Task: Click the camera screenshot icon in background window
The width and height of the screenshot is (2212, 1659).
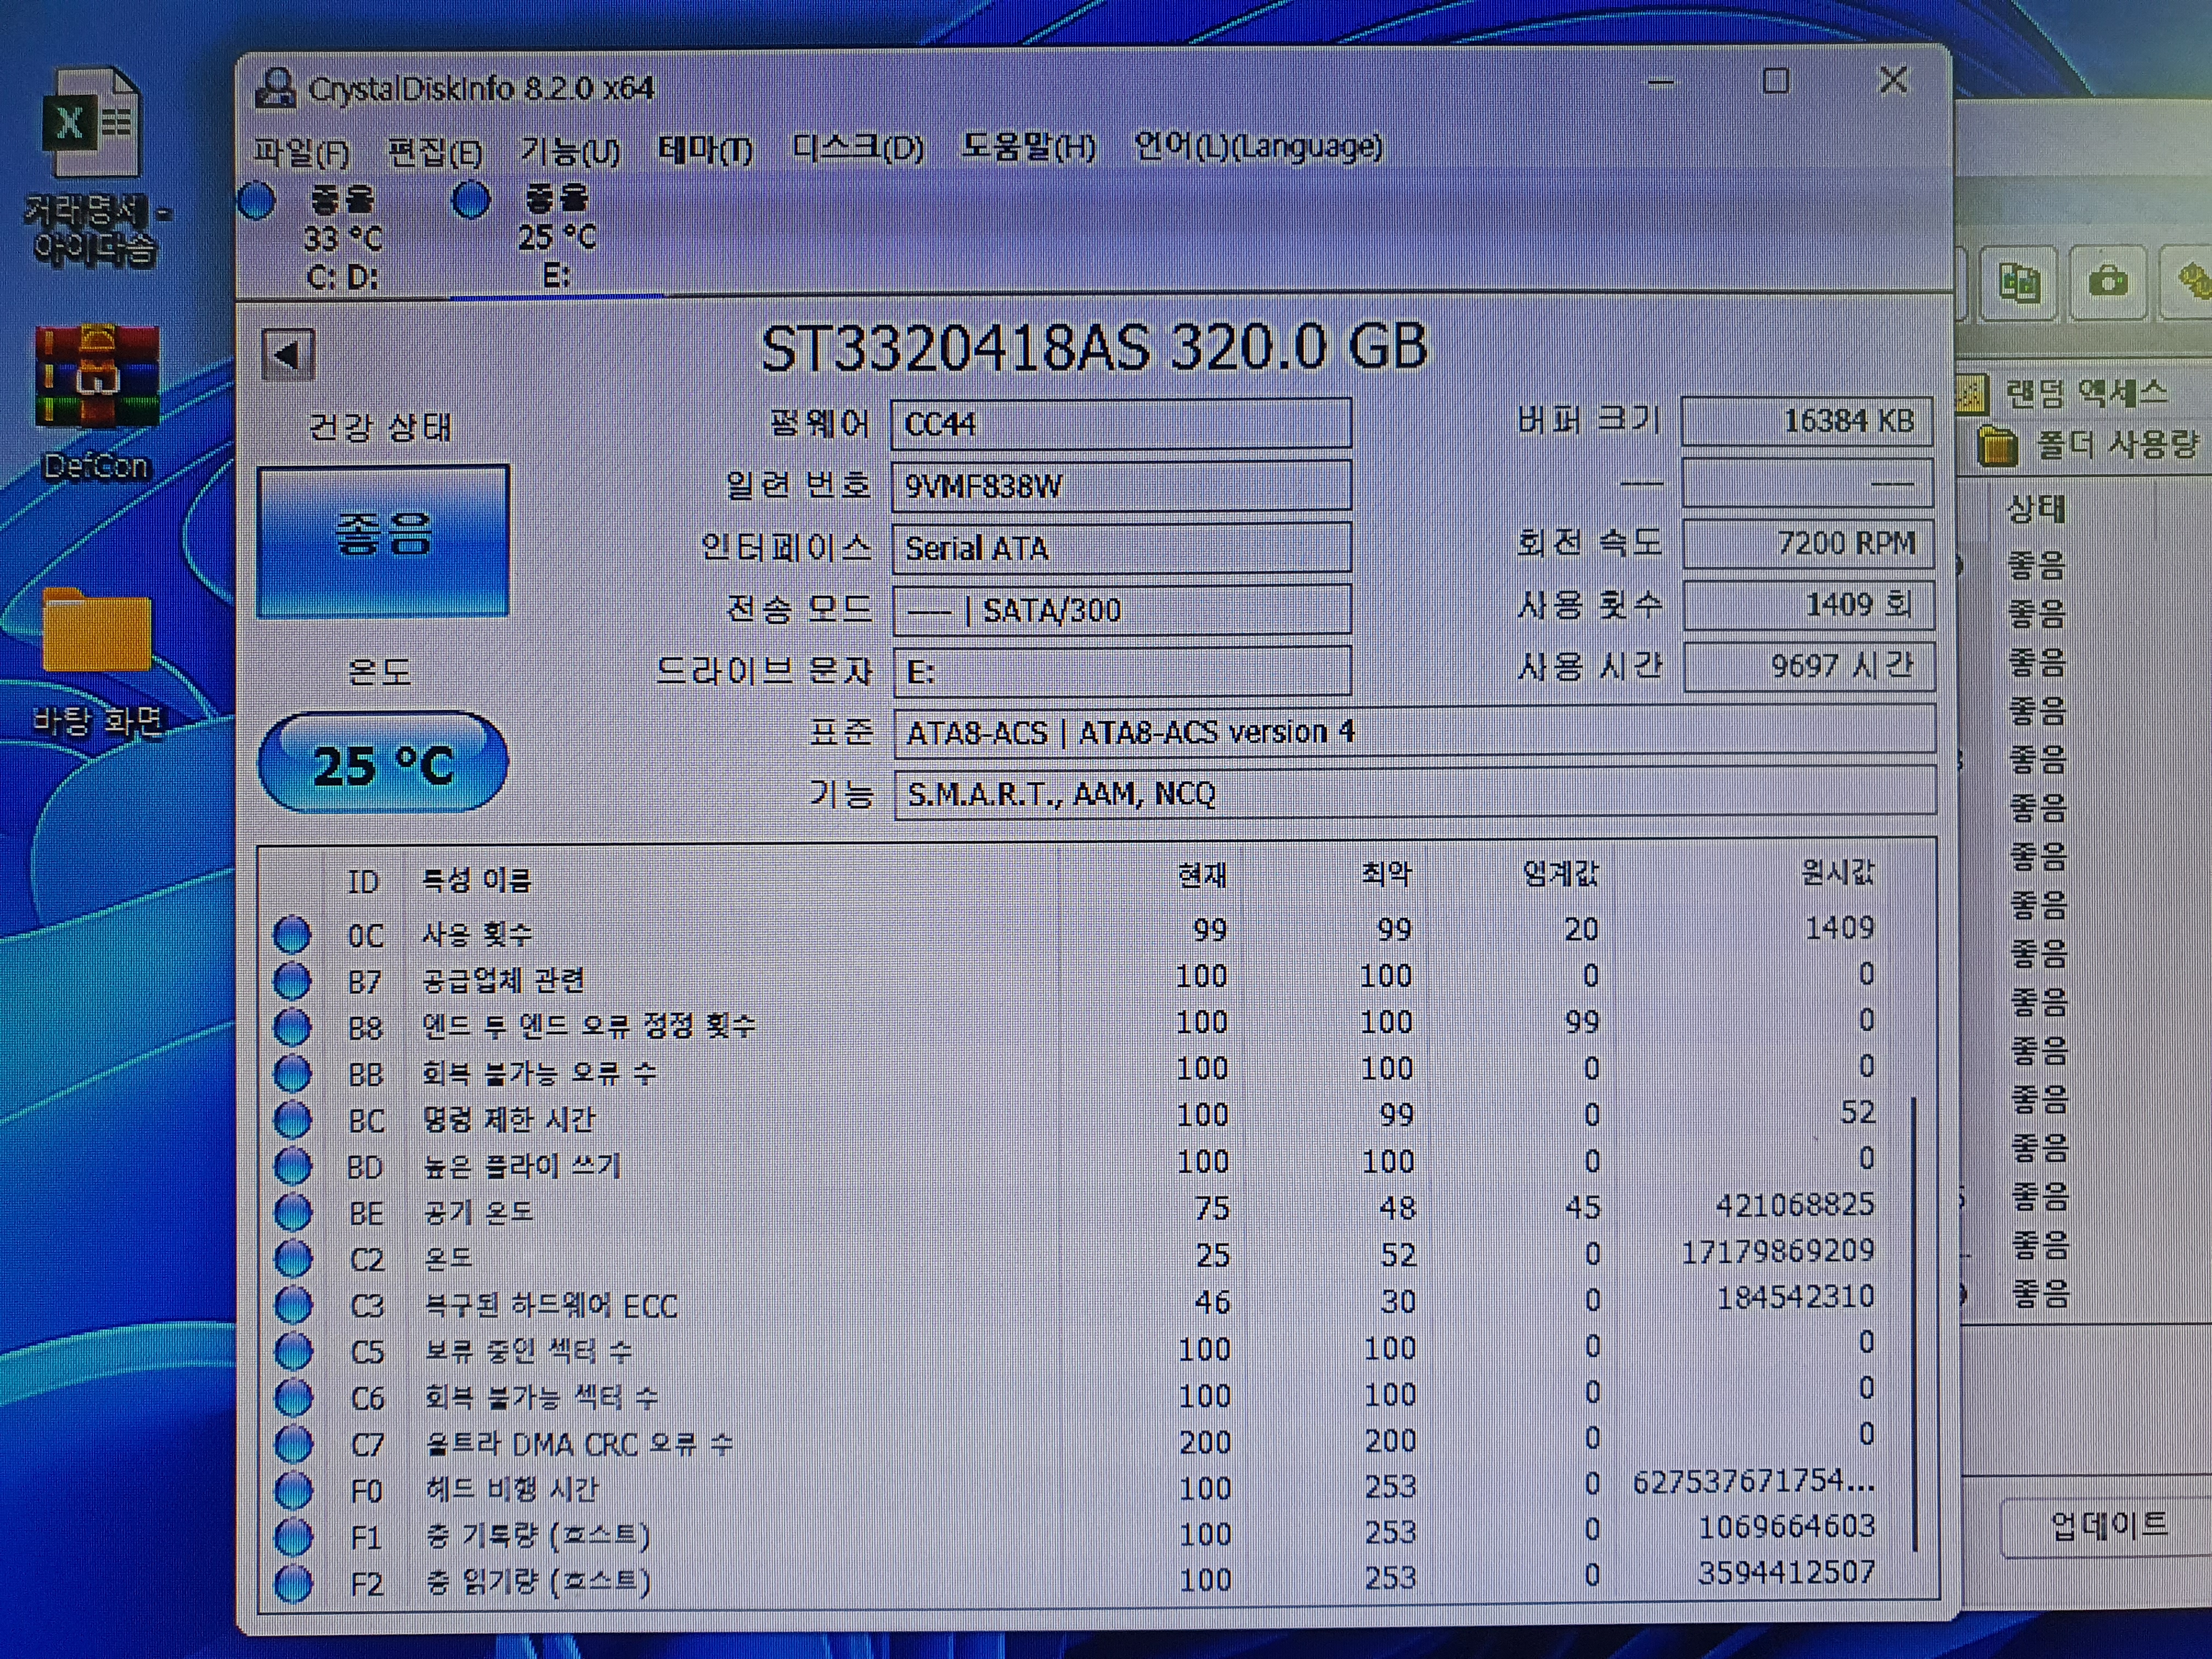Action: click(x=2108, y=282)
